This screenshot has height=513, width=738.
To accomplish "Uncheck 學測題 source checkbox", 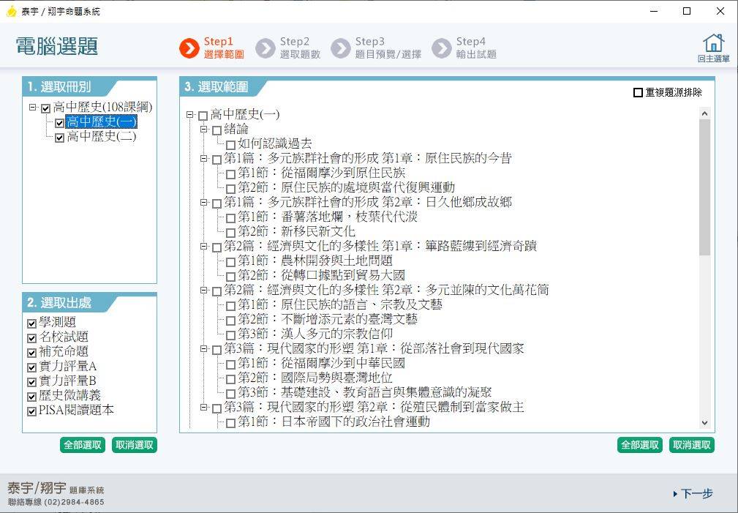I will pyautogui.click(x=32, y=323).
